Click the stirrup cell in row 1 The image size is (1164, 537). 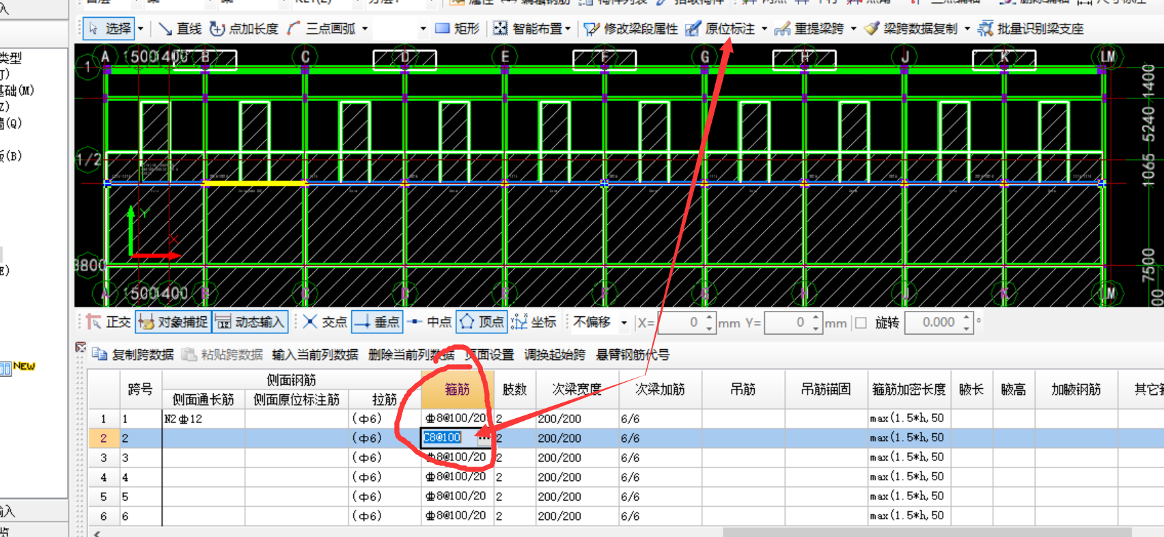457,419
